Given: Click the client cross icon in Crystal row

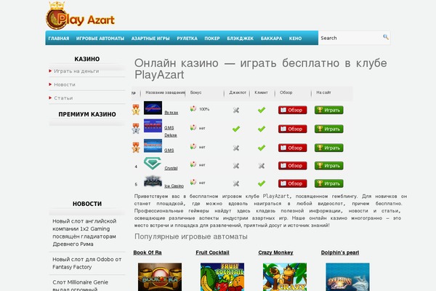Looking at the screenshot, I should [x=262, y=166].
